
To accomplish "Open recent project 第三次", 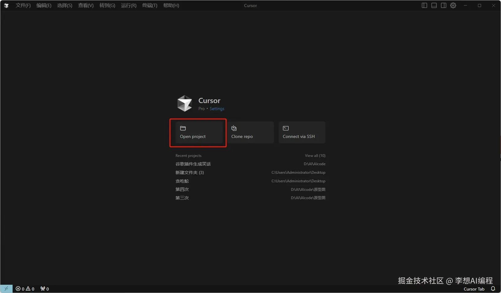I will (250, 198).
